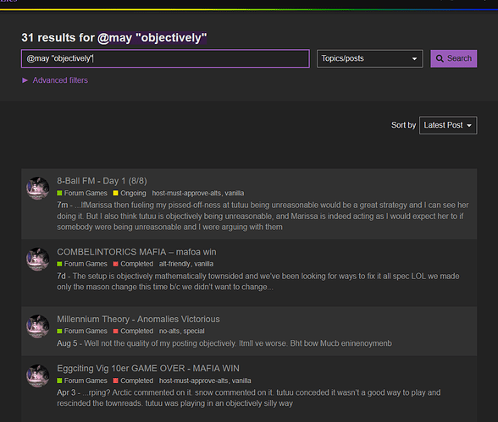
Task: Click the Apr 3 post excerpt
Action: 249,398
